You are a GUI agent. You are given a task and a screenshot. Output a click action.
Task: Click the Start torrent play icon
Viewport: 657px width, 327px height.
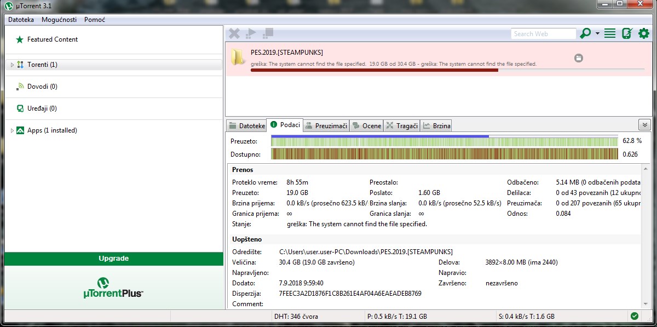point(251,33)
